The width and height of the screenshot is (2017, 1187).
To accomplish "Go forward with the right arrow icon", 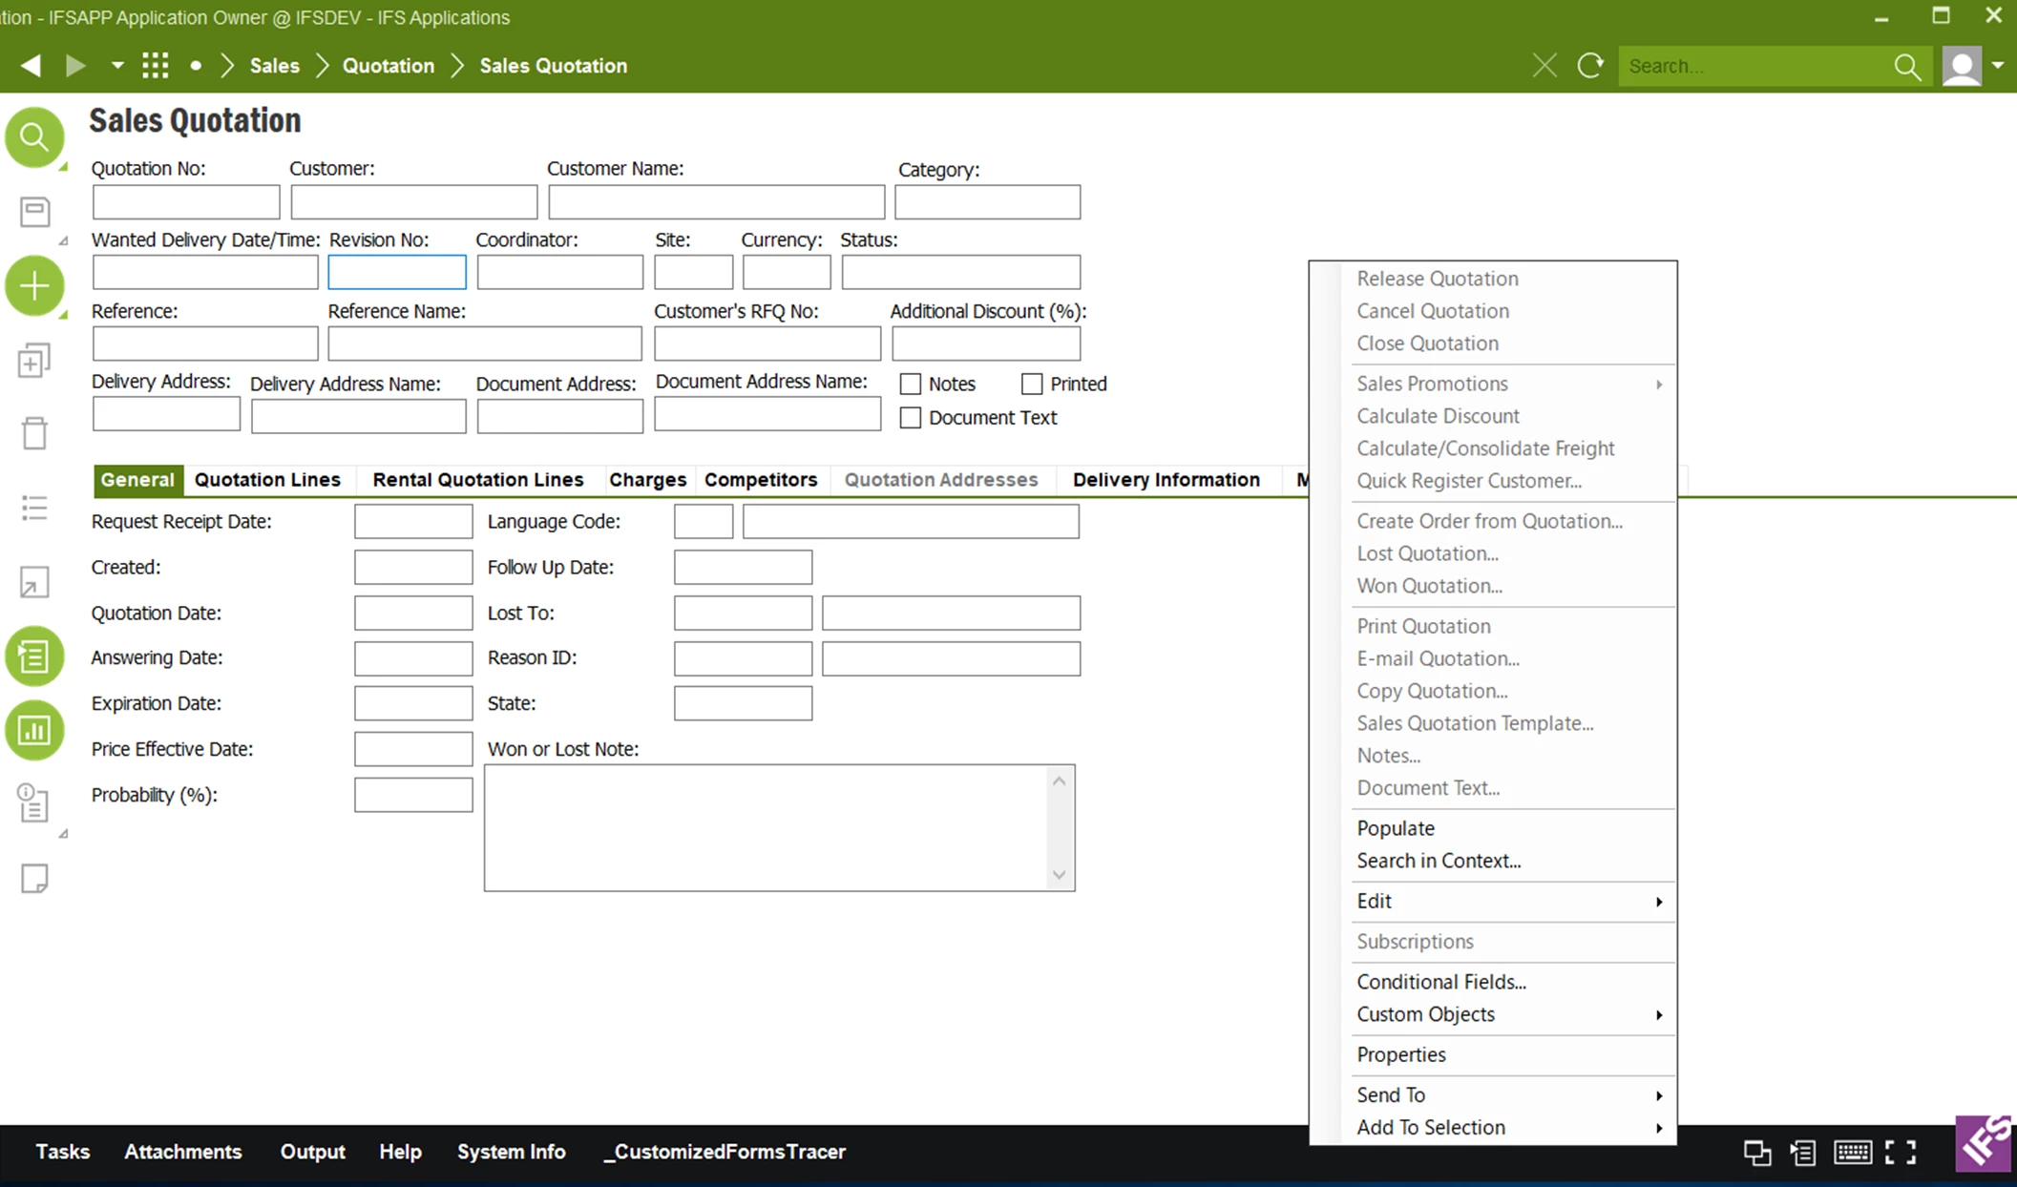I will pyautogui.click(x=75, y=66).
